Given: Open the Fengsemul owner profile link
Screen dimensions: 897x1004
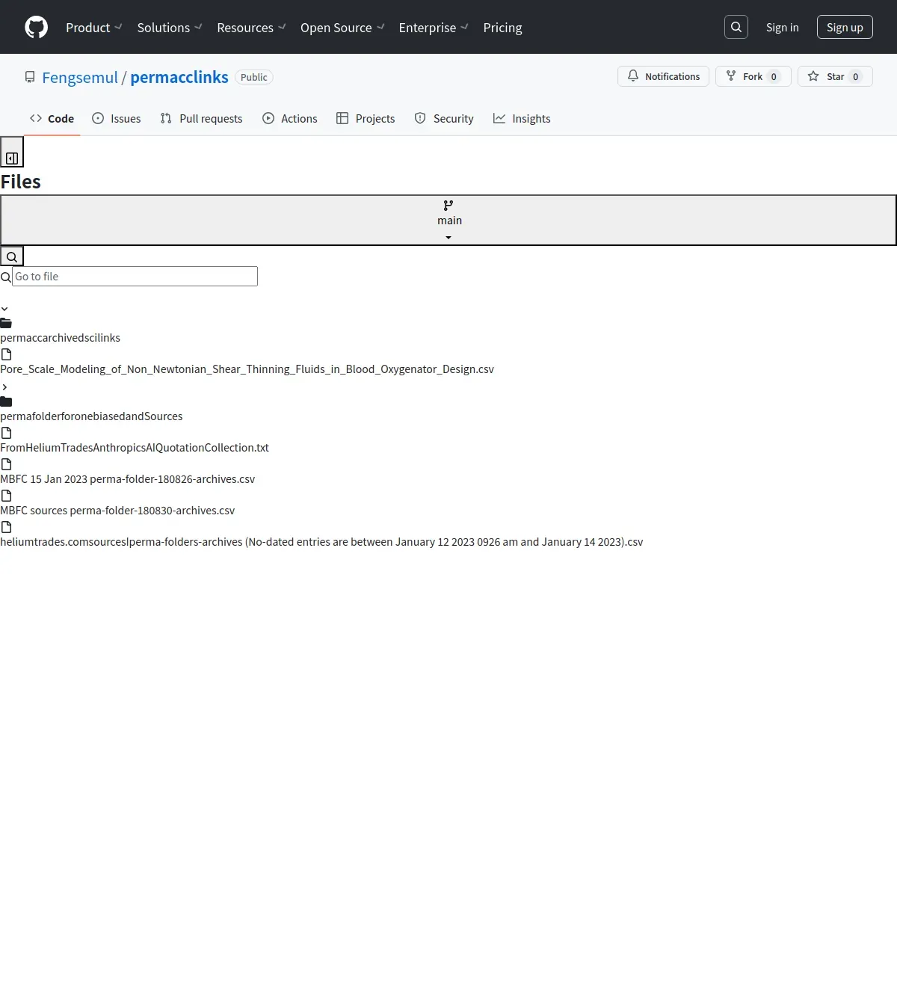Looking at the screenshot, I should click(80, 77).
